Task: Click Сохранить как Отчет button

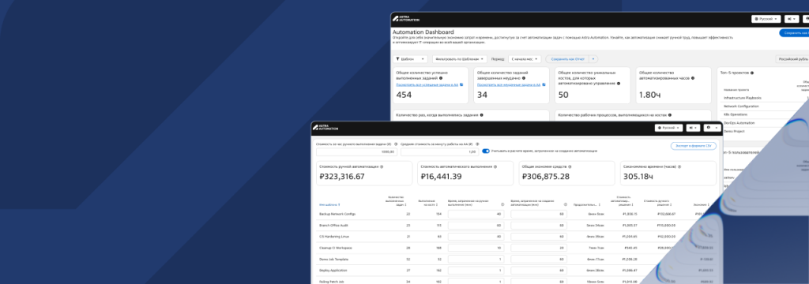Action: [x=567, y=59]
